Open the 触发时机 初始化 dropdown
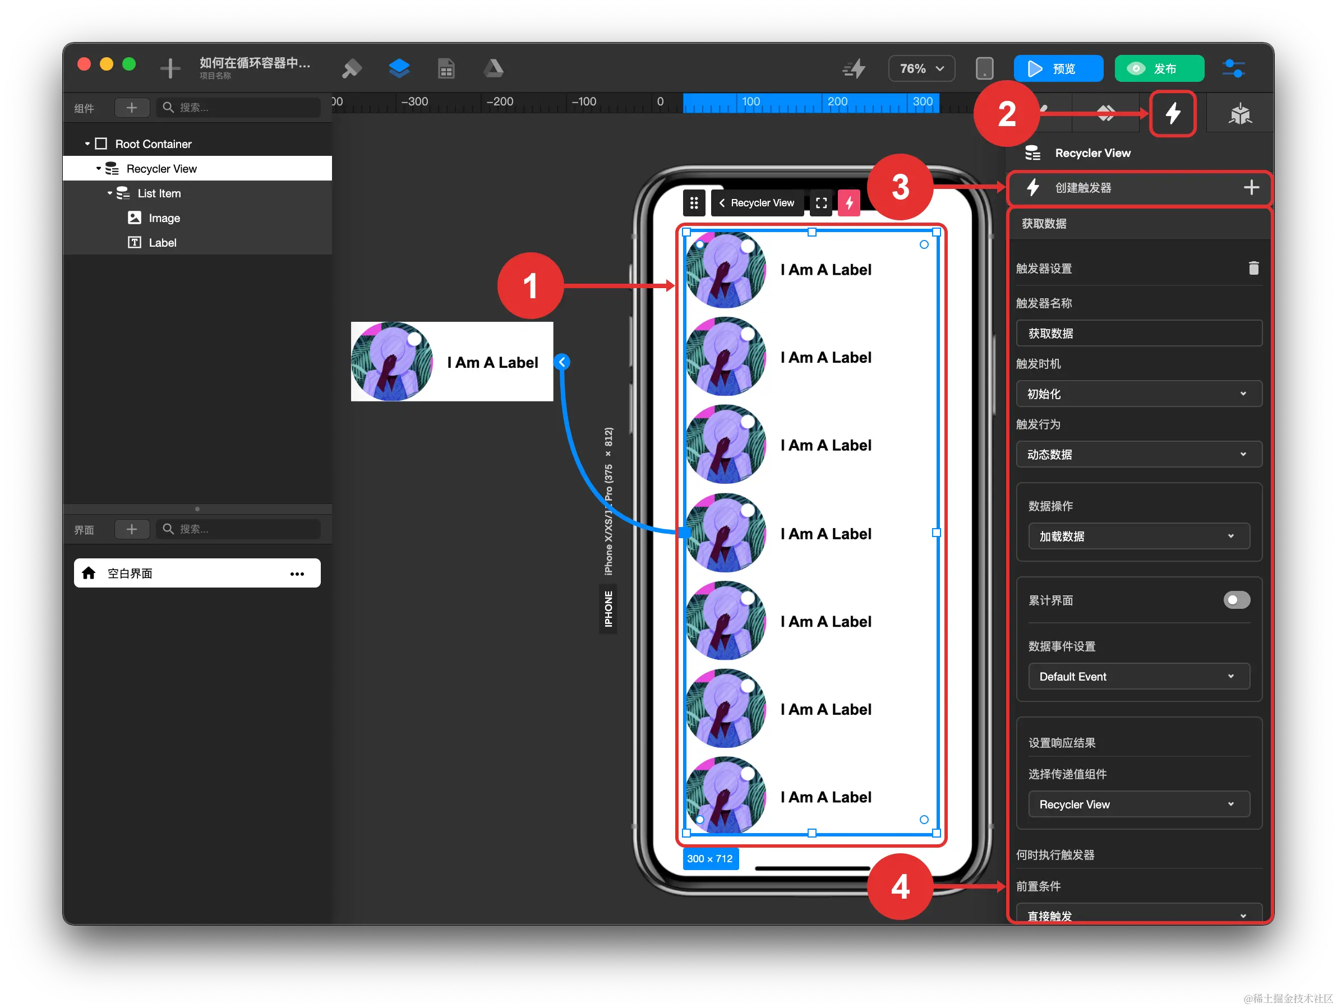 point(1138,394)
